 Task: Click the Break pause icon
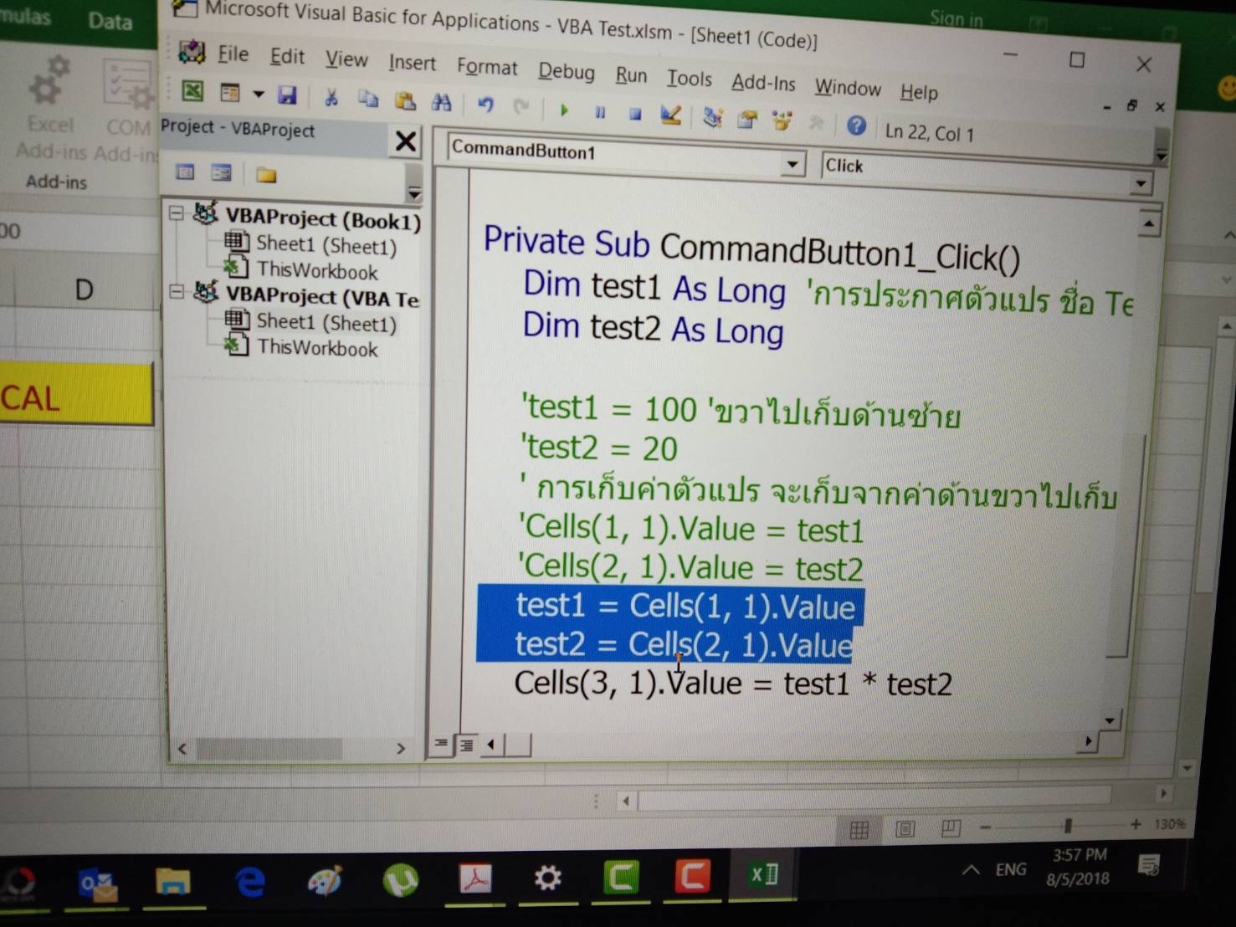click(x=600, y=112)
